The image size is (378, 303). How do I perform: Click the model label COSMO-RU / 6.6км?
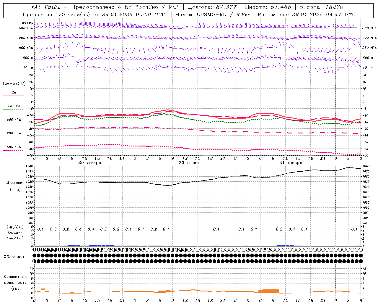point(224,14)
